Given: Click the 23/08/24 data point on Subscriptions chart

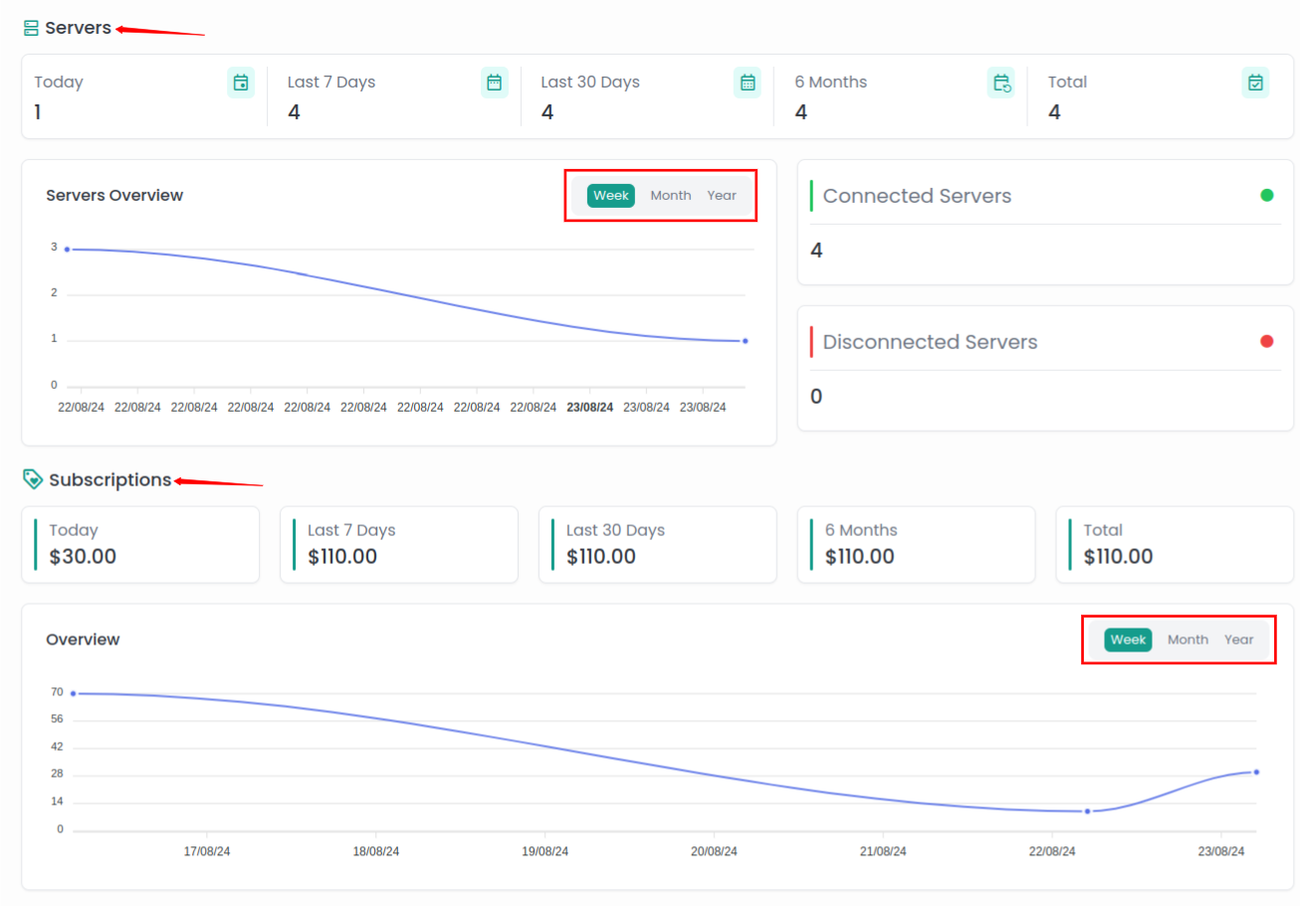Looking at the screenshot, I should pos(1256,772).
